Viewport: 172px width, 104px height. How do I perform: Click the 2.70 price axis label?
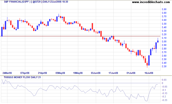(164, 52)
